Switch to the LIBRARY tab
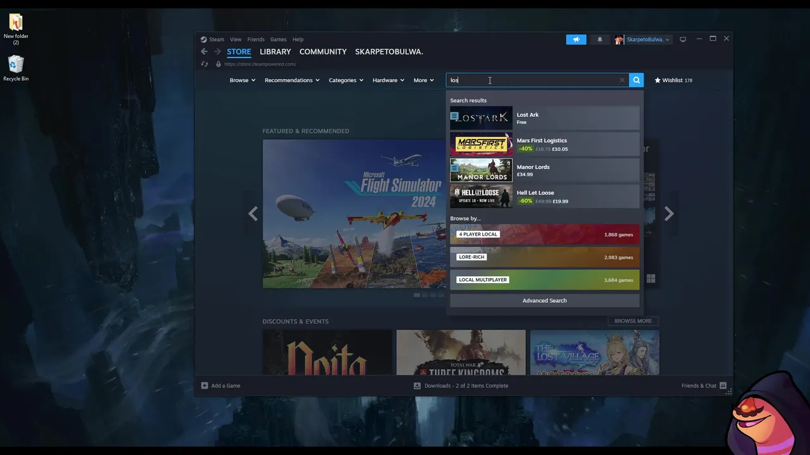 pyautogui.click(x=275, y=52)
